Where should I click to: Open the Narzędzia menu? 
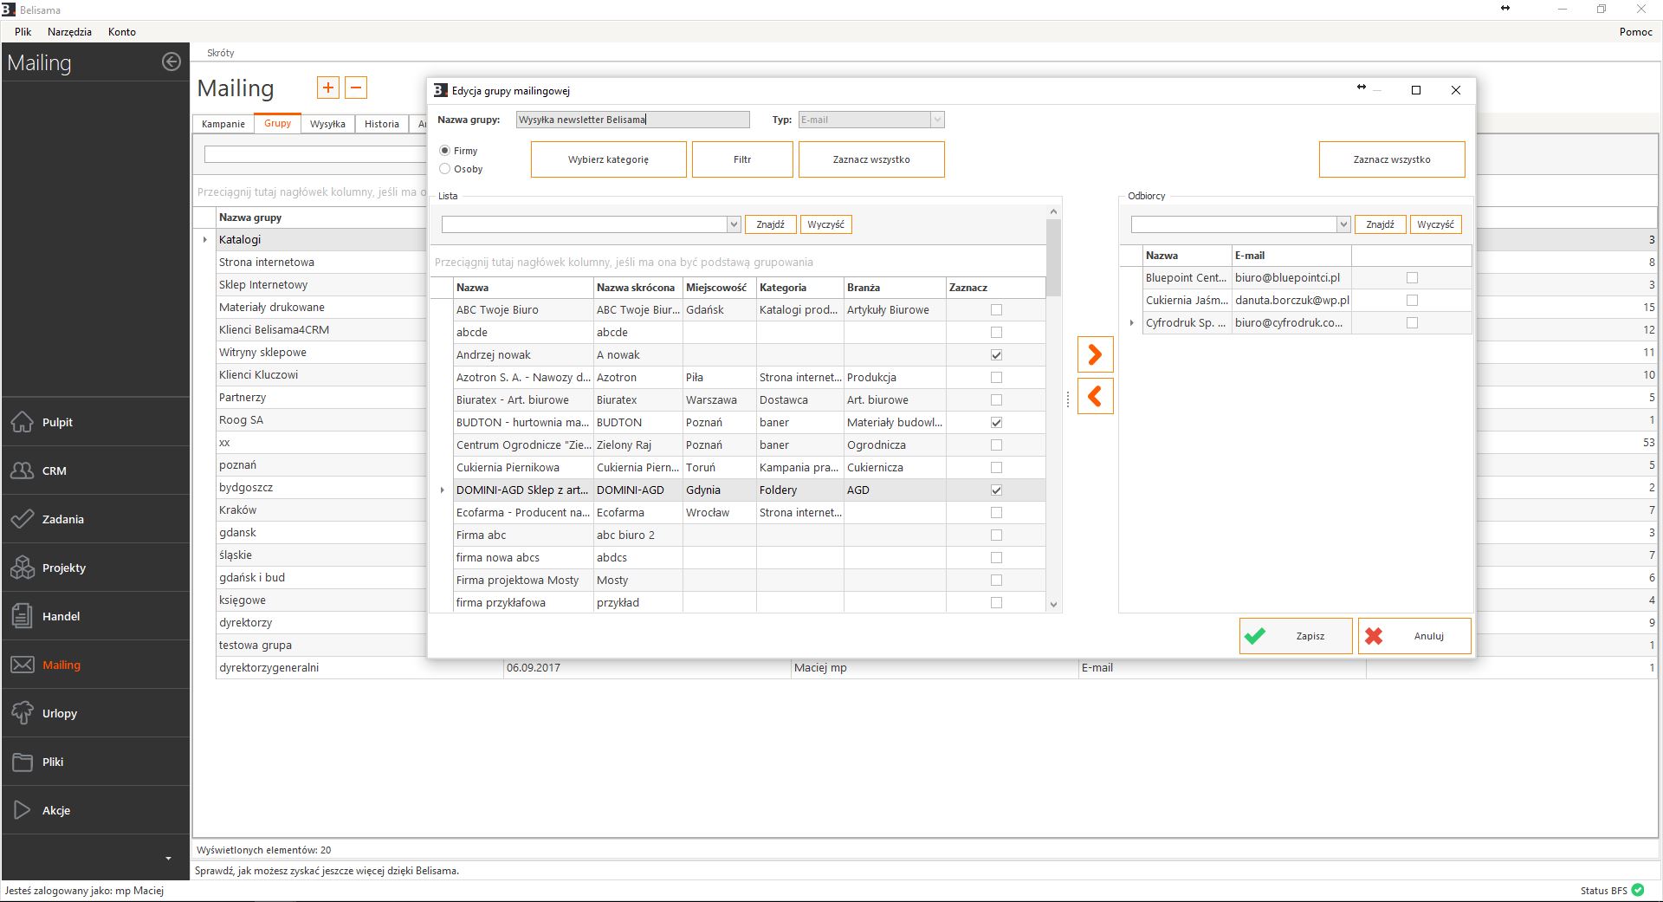coord(69,32)
